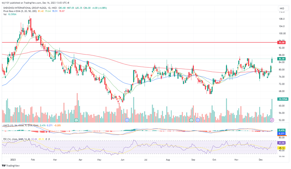Image resolution: width=291 pixels, height=169 pixels.
Task: Click the 0.476 MACD axis label
Action: click(x=281, y=130)
